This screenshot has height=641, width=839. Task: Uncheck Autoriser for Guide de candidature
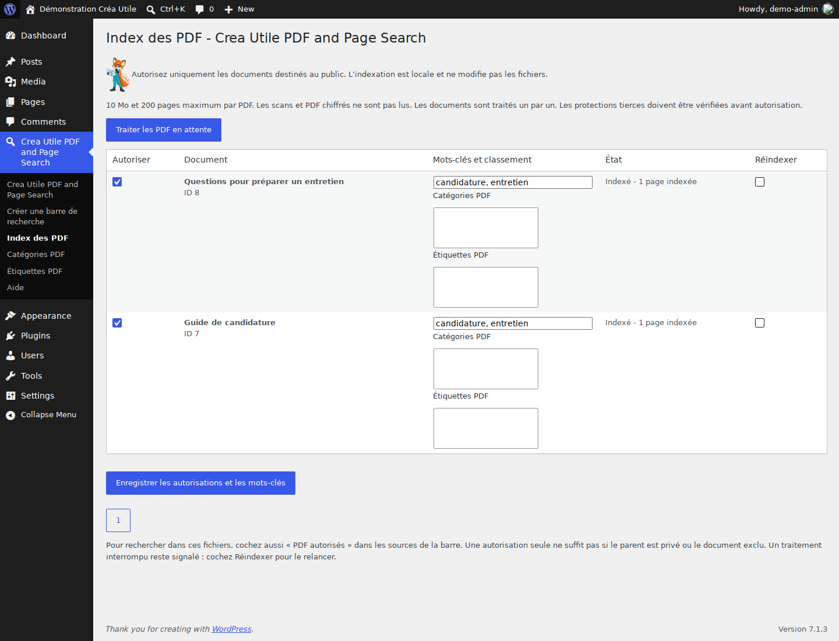pos(117,323)
